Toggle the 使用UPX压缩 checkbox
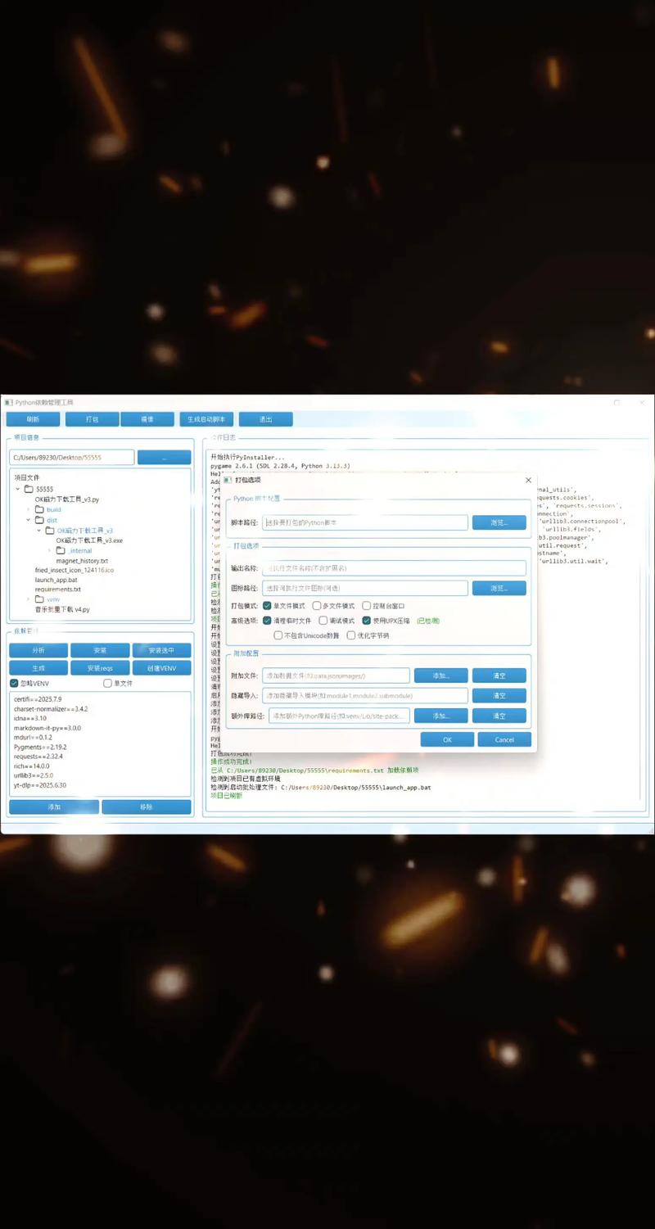Image resolution: width=655 pixels, height=1229 pixels. pos(367,621)
